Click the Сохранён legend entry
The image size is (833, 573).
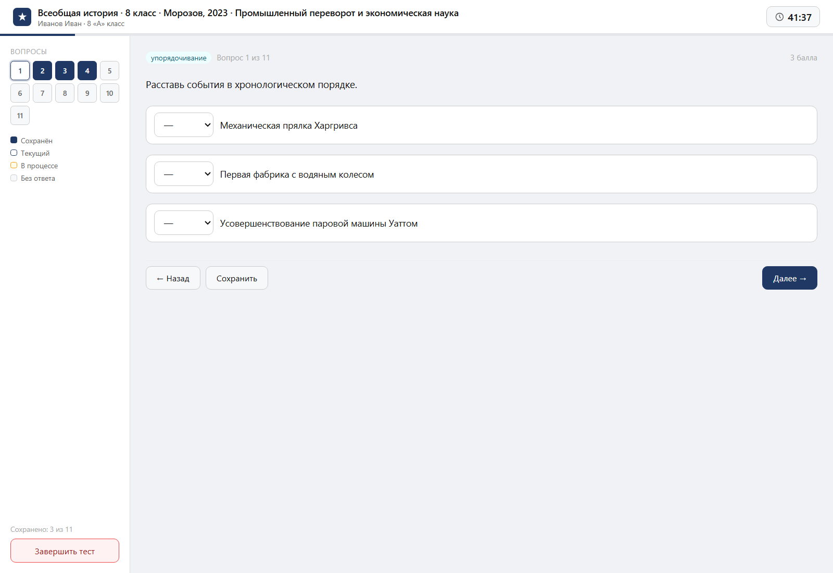[31, 141]
